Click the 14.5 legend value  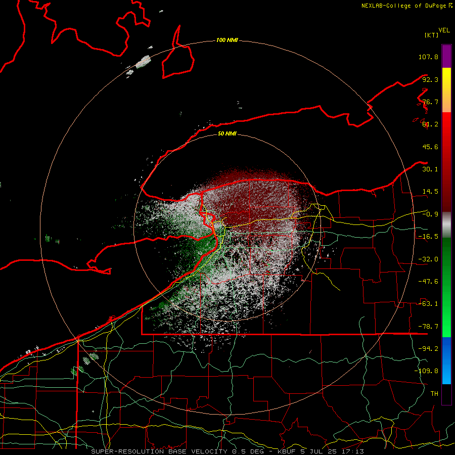click(430, 192)
